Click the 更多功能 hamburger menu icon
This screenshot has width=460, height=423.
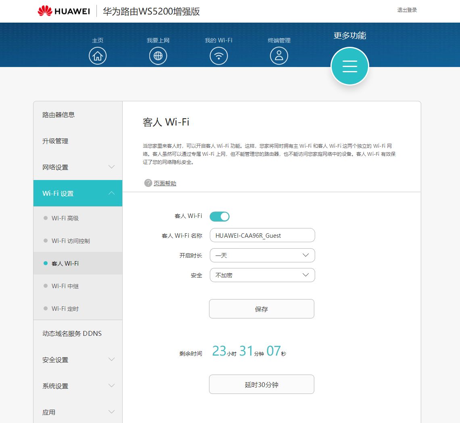[x=350, y=66]
